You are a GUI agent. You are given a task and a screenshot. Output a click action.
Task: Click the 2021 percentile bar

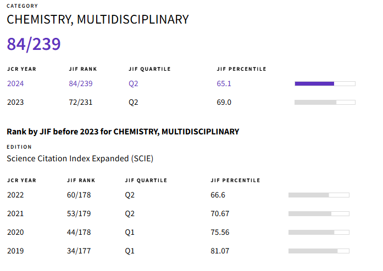tap(319, 213)
